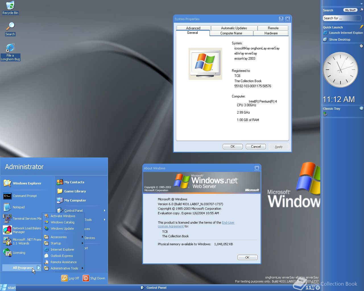This screenshot has width=364, height=291.
Task: Expand the Control Panel submenu arrow
Action: click(105, 211)
